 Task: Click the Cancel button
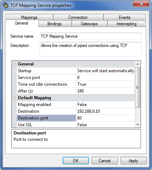[x=105, y=161]
